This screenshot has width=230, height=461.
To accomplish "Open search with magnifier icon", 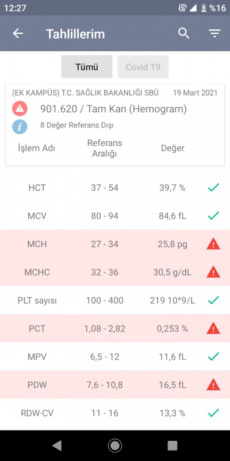I will [x=183, y=33].
